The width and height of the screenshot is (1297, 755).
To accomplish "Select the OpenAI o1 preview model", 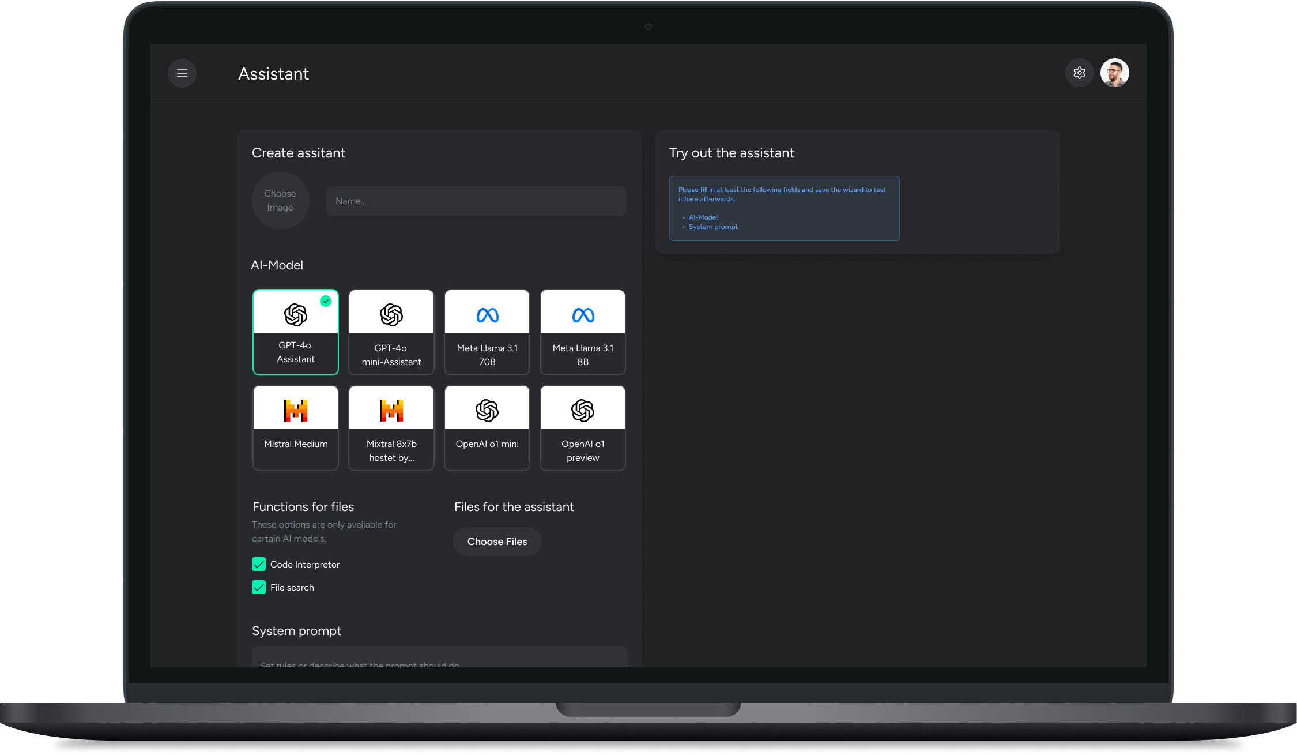I will click(583, 428).
